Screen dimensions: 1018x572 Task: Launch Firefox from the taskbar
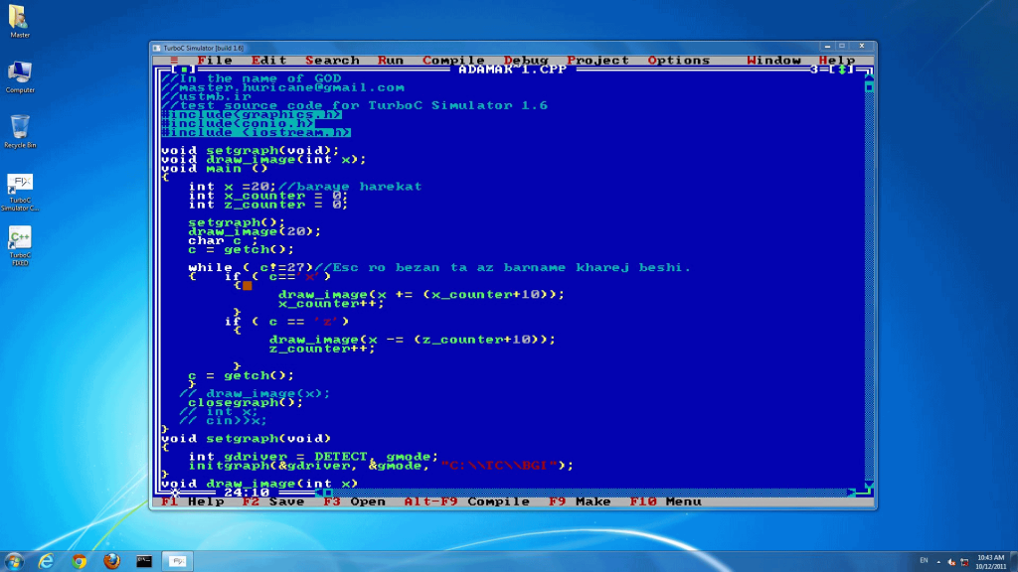[x=111, y=560]
